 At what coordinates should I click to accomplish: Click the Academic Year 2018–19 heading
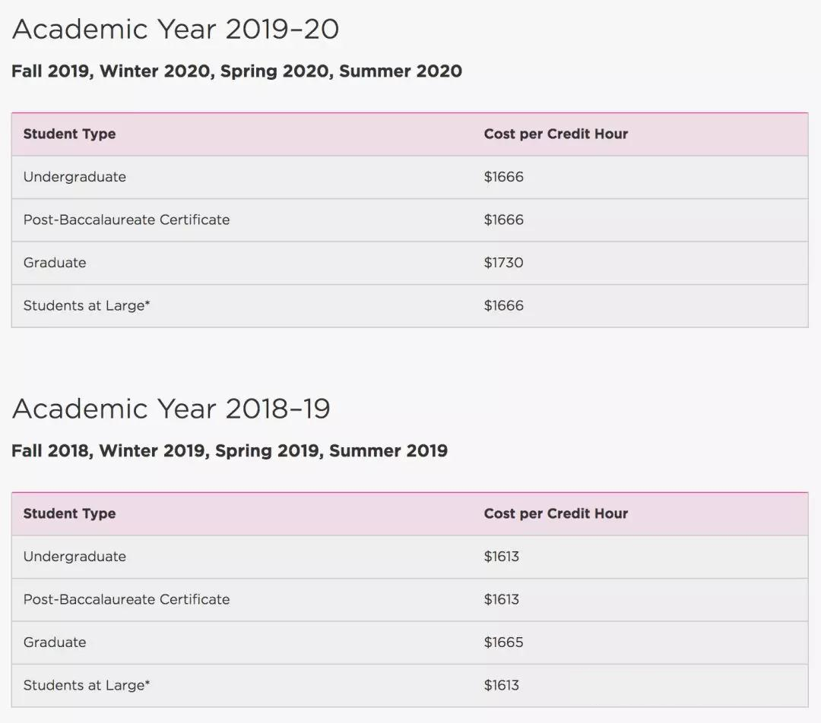[171, 409]
